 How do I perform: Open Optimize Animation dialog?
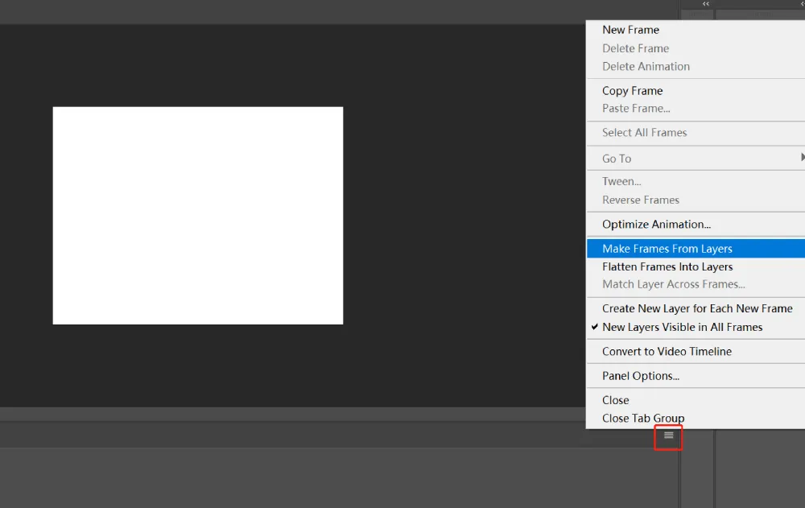[656, 225]
